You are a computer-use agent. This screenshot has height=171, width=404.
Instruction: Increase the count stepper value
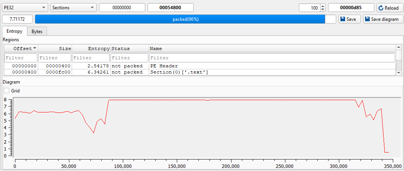(323, 6)
